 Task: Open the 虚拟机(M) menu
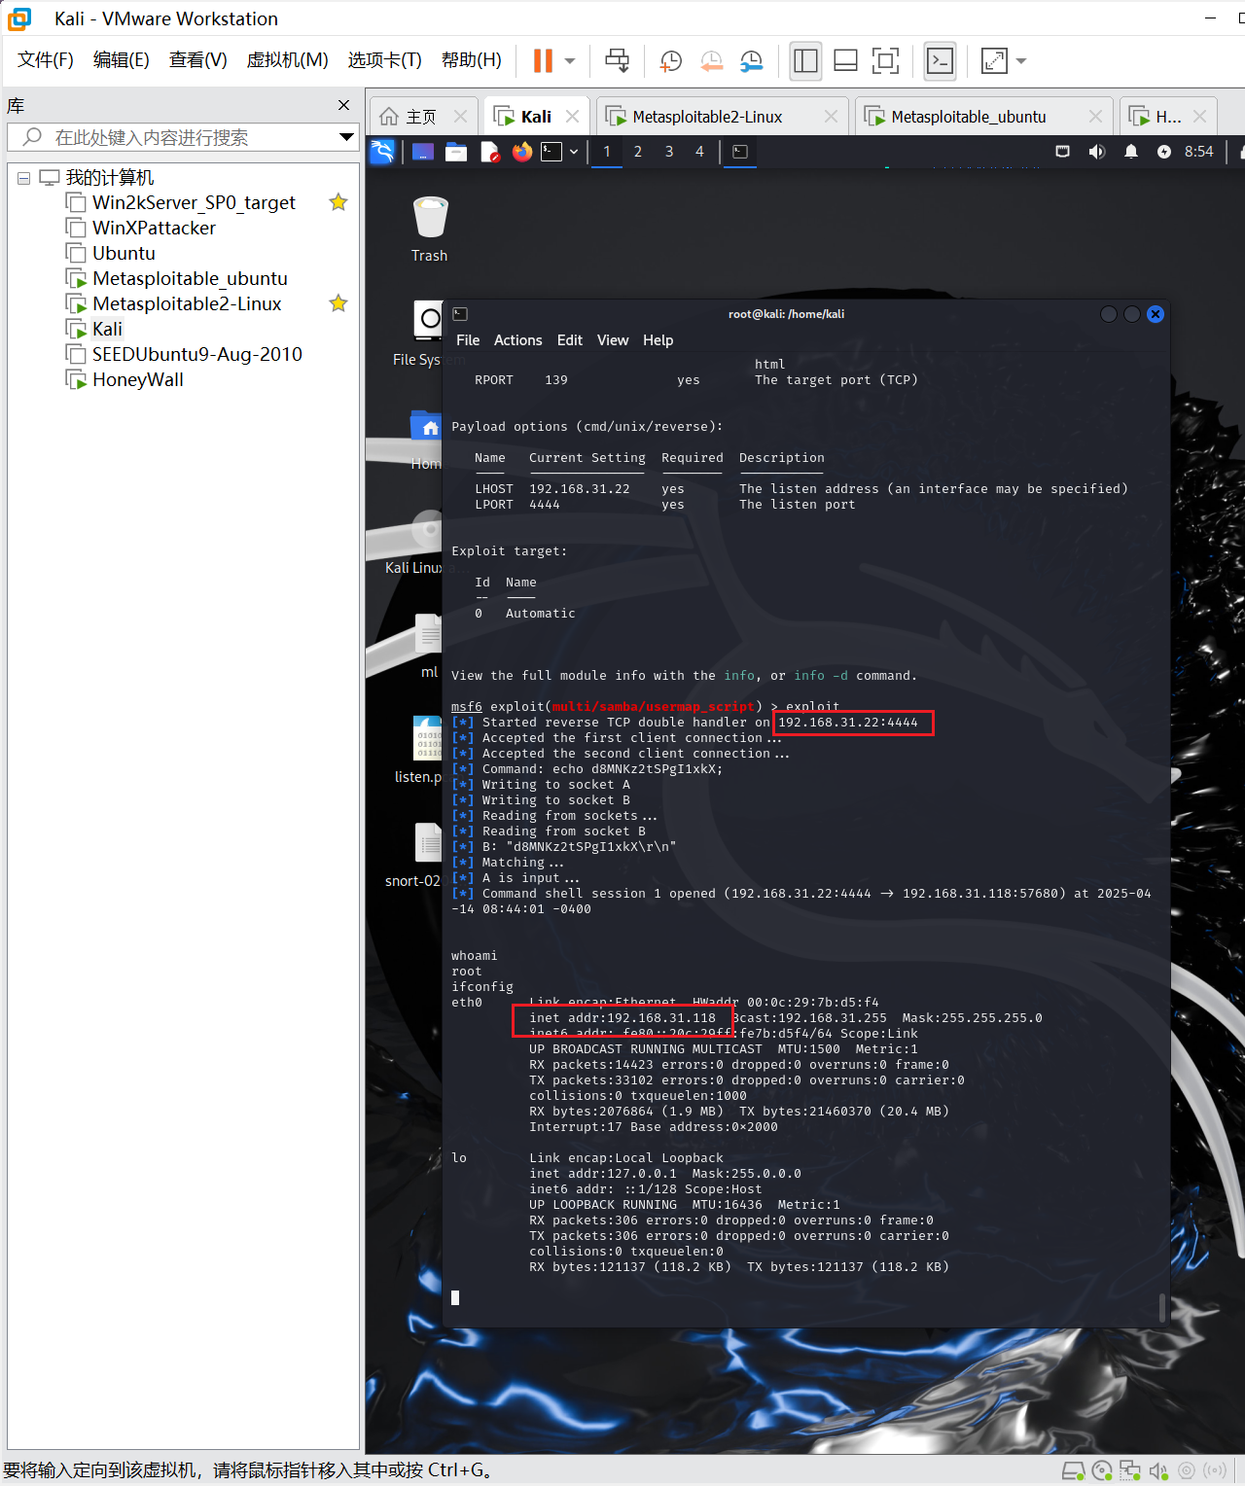pos(287,60)
